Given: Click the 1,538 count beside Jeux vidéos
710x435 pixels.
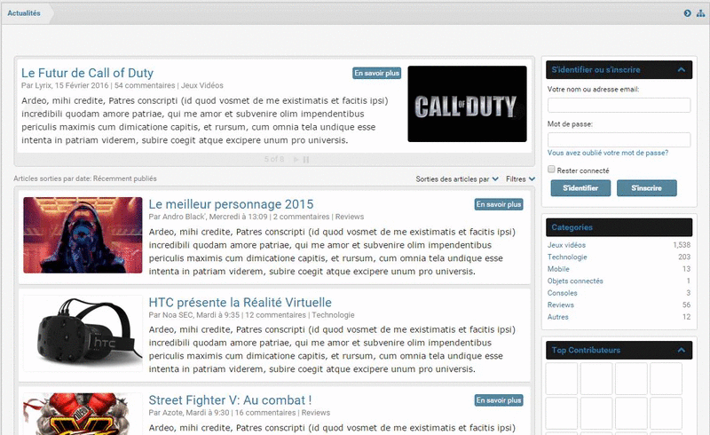Looking at the screenshot, I should pyautogui.click(x=682, y=245).
